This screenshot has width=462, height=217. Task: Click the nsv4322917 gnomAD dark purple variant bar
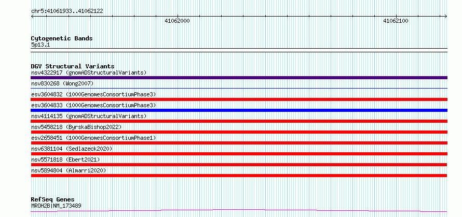[x=239, y=78]
